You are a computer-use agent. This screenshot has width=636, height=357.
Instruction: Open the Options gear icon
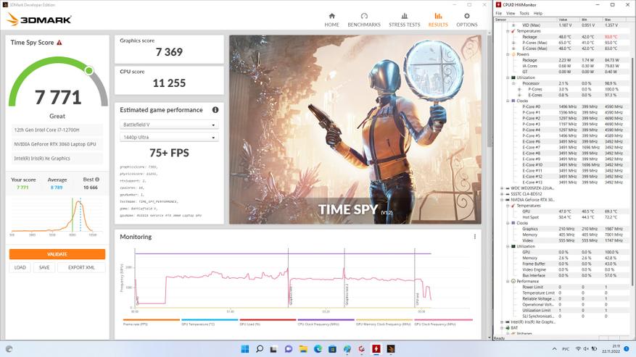pyautogui.click(x=467, y=16)
